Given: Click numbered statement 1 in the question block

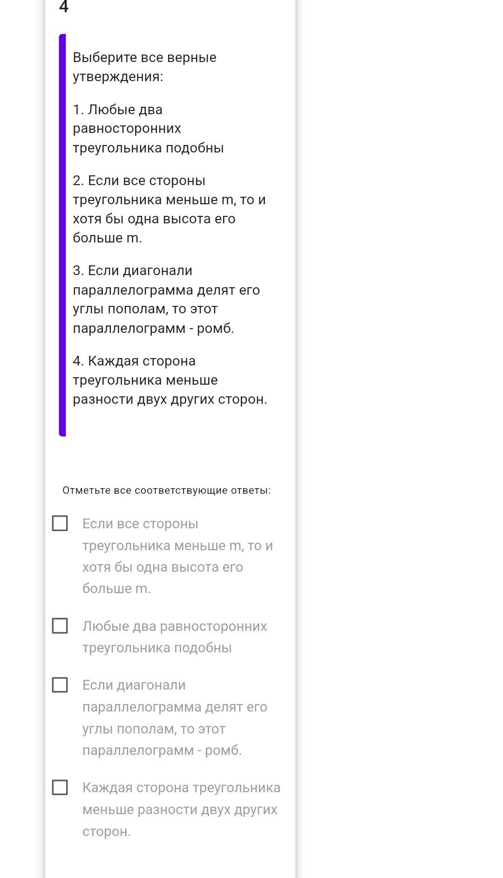Looking at the screenshot, I should [148, 129].
